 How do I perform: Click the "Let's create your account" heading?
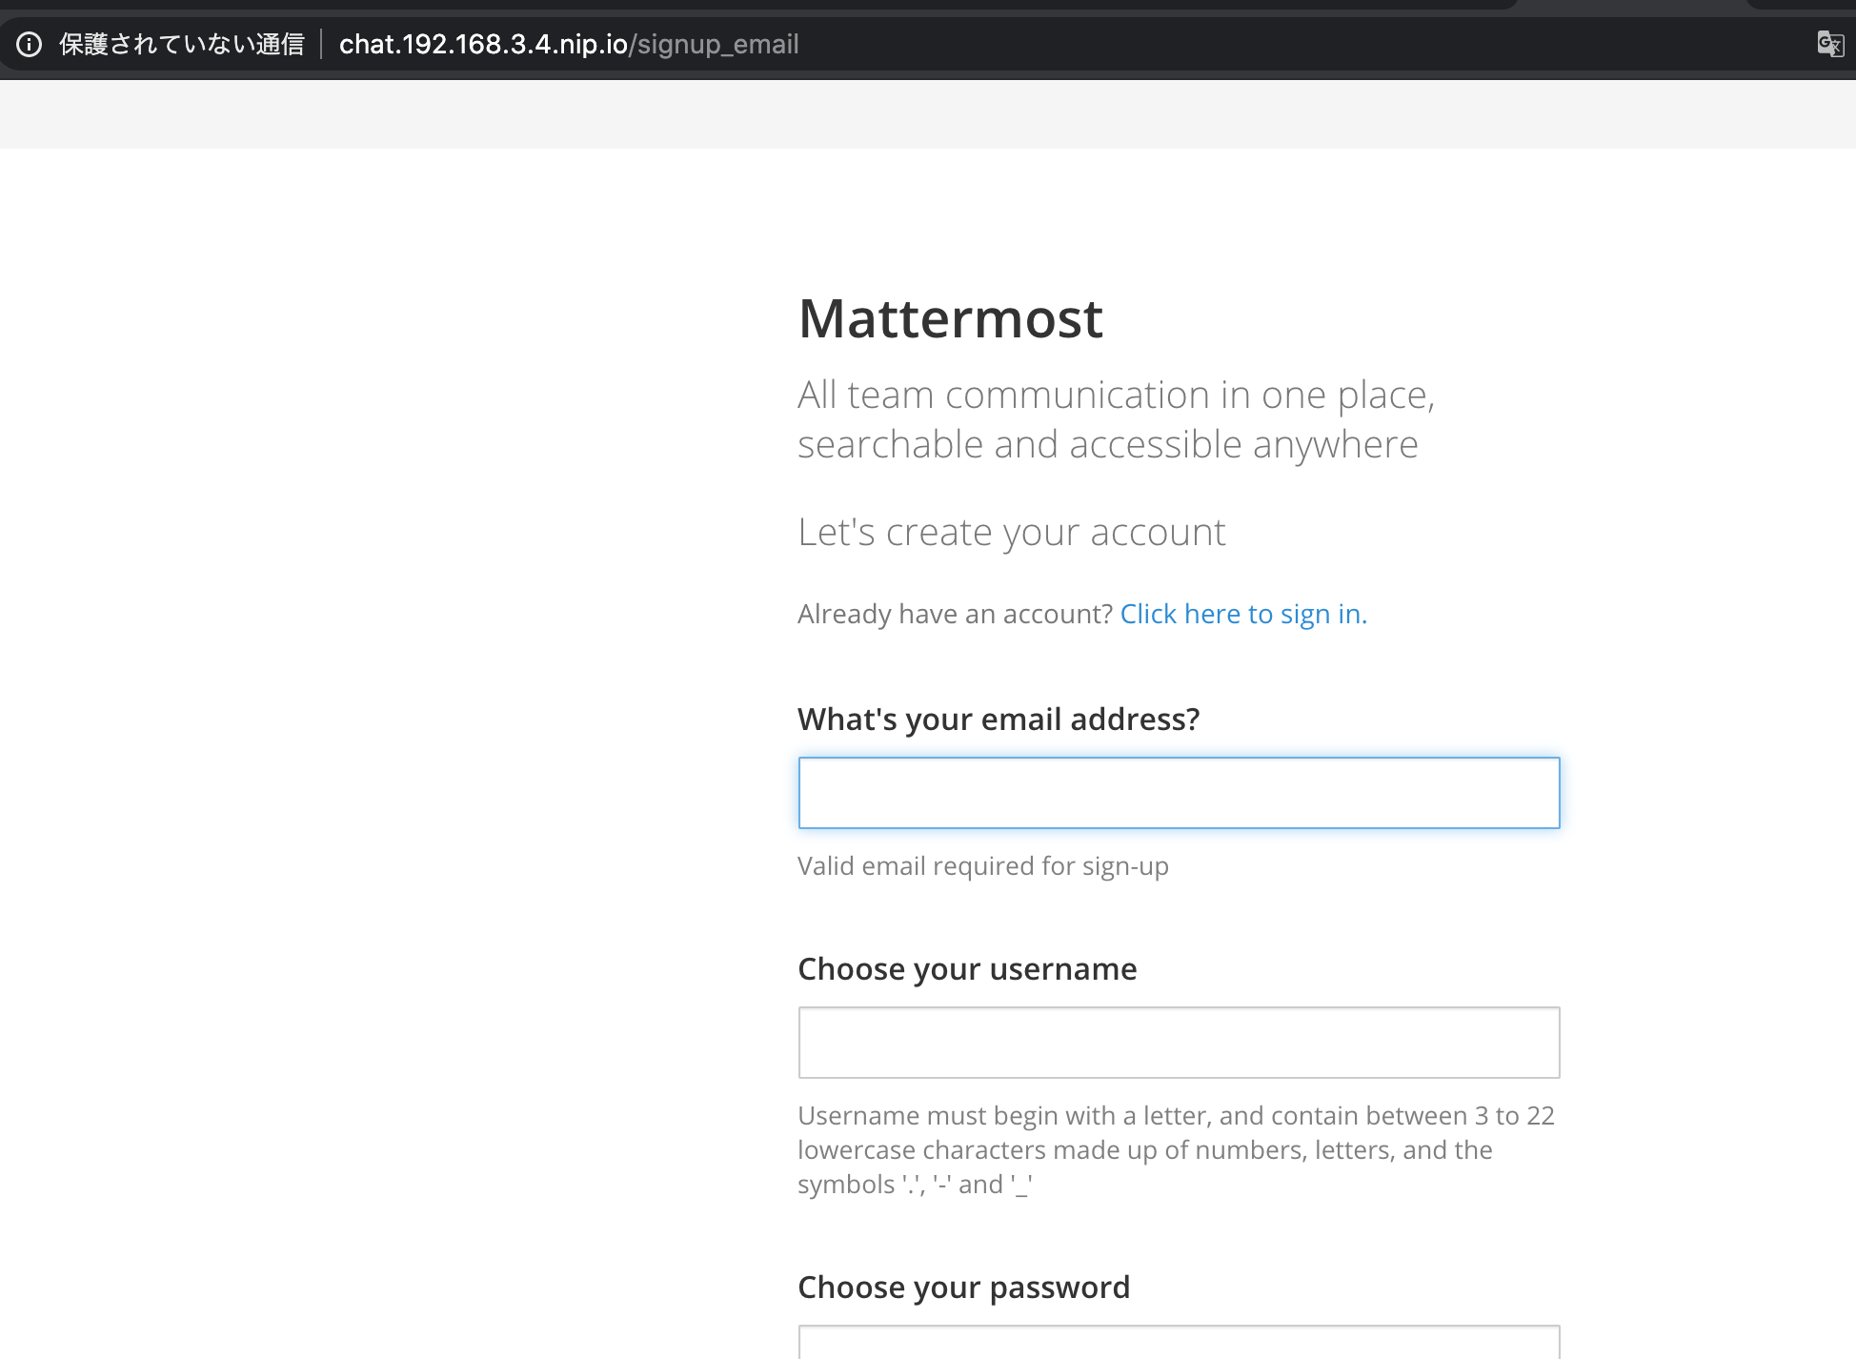[x=1012, y=532]
